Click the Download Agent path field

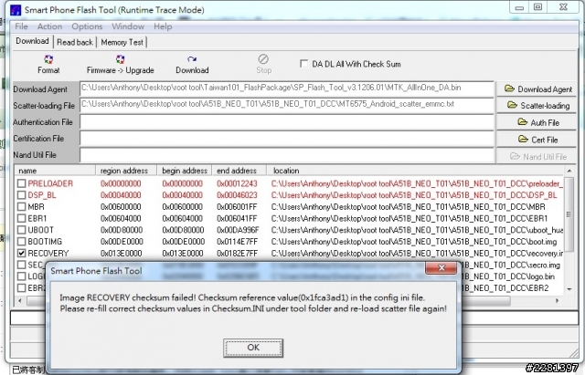[x=287, y=89]
